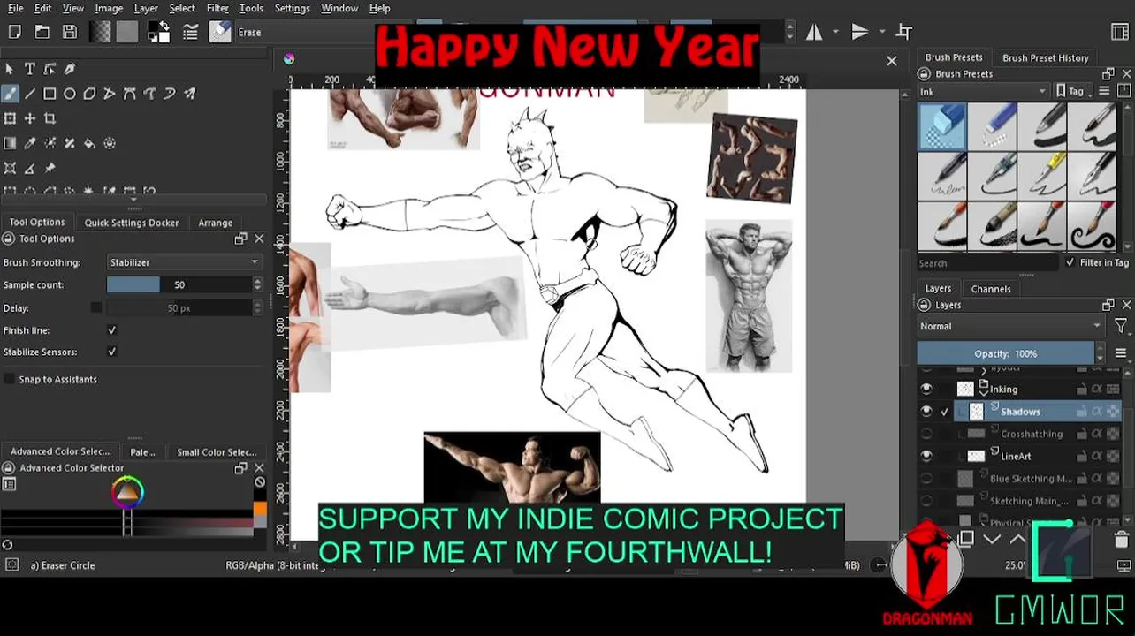The image size is (1135, 636).
Task: Toggle horizontal mirror mode
Action: [814, 32]
